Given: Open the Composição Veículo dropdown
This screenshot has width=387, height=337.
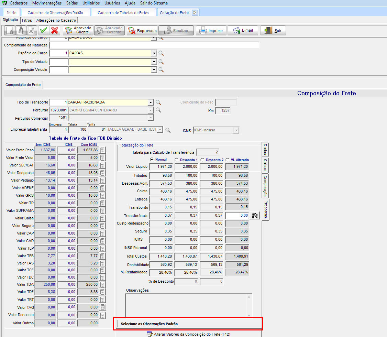Looking at the screenshot, I should (x=154, y=70).
